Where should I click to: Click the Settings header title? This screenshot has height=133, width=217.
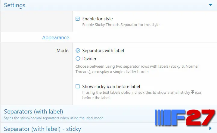14,5
